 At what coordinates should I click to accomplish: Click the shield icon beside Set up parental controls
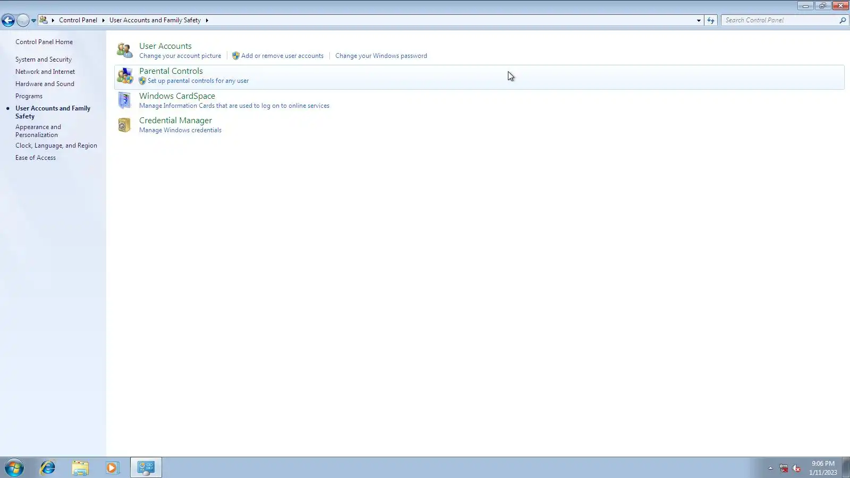[142, 81]
